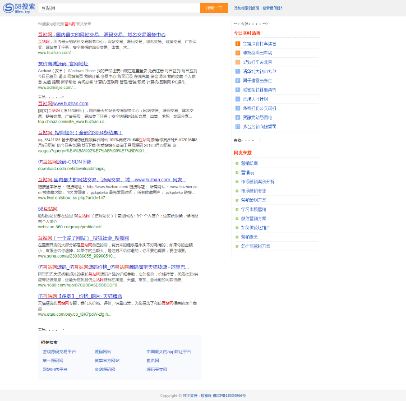Open hot search 空姐深夜打车遇害

click(x=259, y=44)
